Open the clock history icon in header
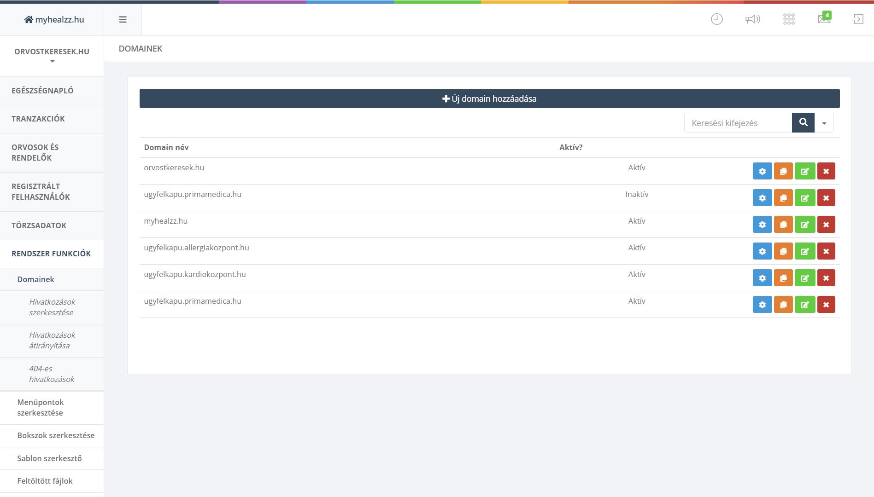The image size is (874, 497). coord(717,19)
